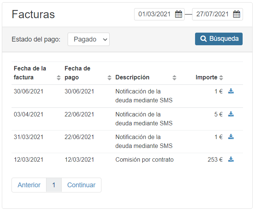Sort table by Importe column

click(221, 78)
